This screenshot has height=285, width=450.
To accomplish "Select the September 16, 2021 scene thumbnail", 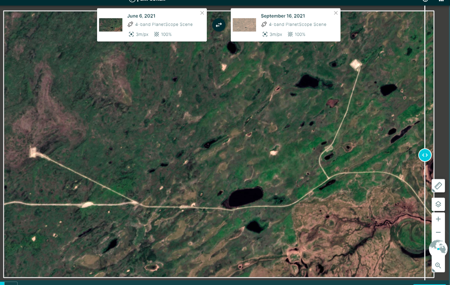I will pyautogui.click(x=244, y=25).
